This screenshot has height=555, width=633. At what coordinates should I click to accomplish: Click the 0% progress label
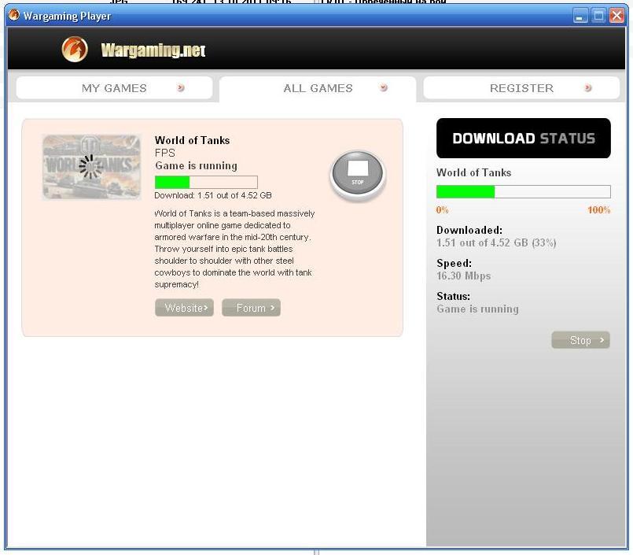tap(442, 209)
